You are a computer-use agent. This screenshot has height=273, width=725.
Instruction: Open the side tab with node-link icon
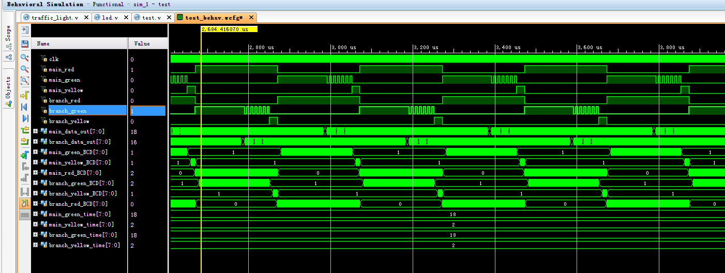[9, 56]
